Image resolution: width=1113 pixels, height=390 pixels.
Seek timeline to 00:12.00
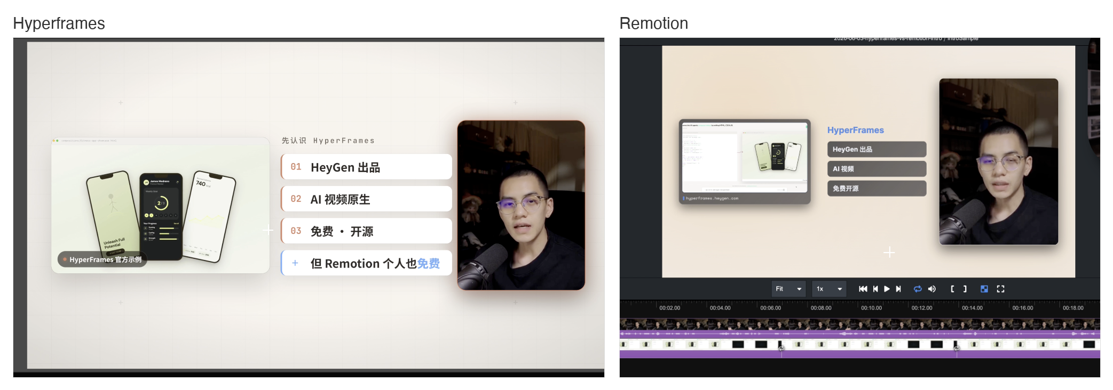pyautogui.click(x=922, y=308)
